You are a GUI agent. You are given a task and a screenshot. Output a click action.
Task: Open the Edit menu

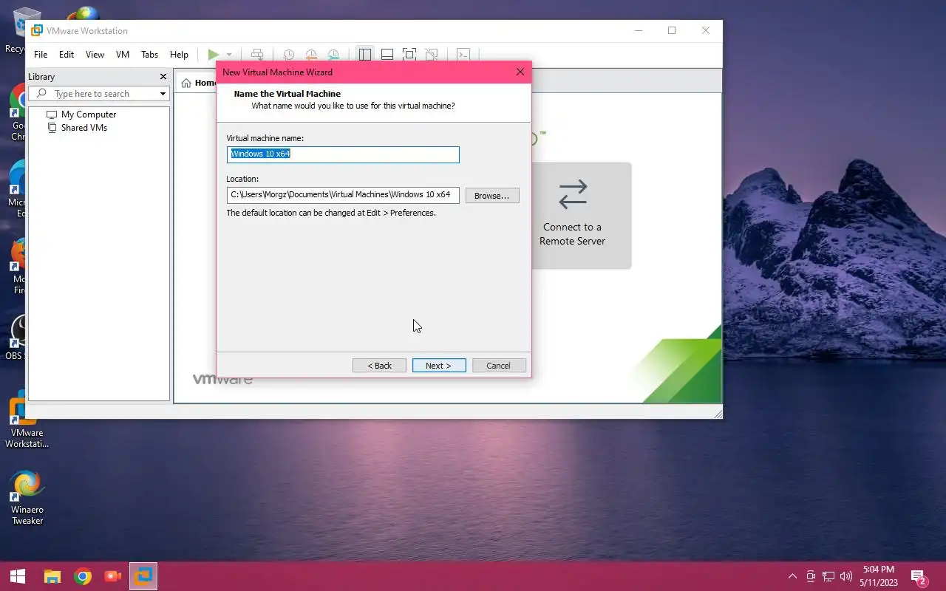(67, 55)
